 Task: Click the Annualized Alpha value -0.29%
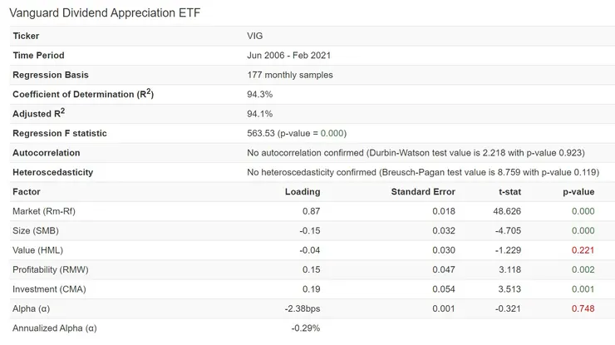(305, 328)
